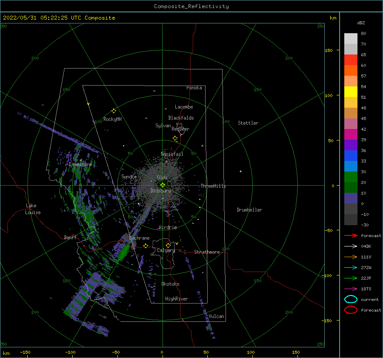The image size is (383, 358).
Task: Pick the yellow 51-54 dBZ swatch
Action: 351,92
